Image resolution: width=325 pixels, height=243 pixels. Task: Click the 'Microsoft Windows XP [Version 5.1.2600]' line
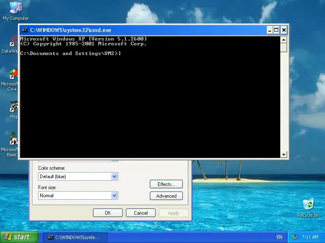[x=84, y=38]
